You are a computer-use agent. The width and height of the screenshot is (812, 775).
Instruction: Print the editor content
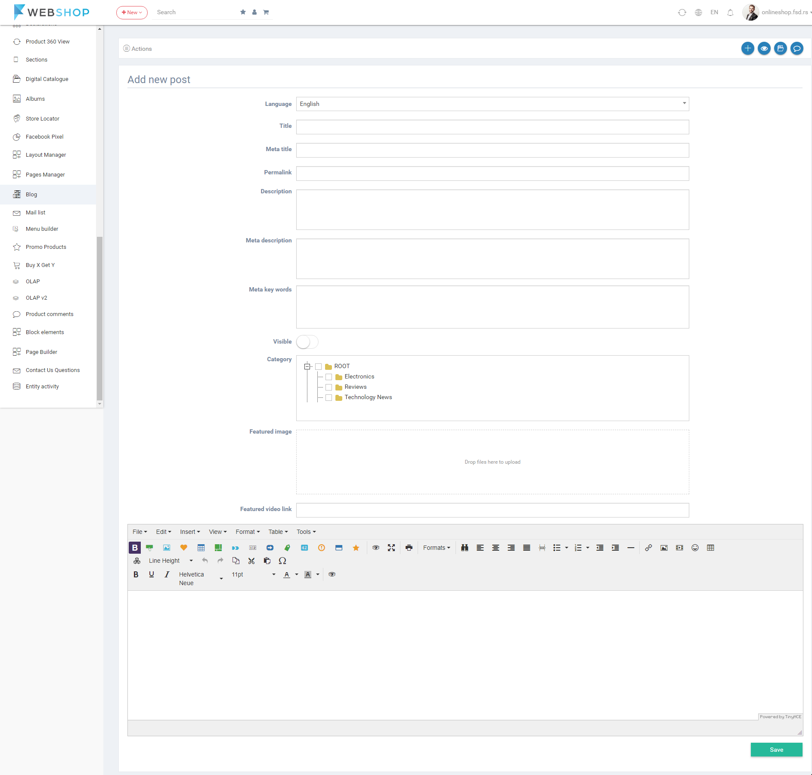409,548
